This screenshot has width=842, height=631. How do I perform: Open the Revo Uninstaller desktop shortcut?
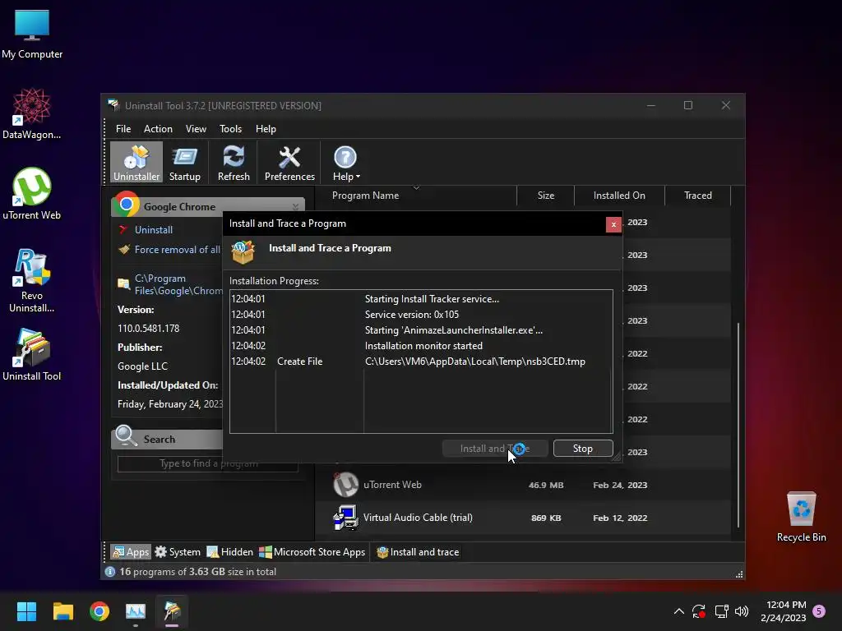(x=32, y=281)
